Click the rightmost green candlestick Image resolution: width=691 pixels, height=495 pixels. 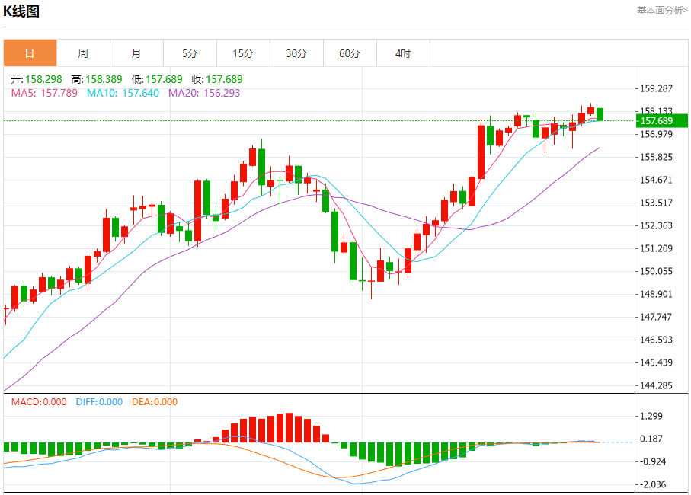[x=600, y=114]
